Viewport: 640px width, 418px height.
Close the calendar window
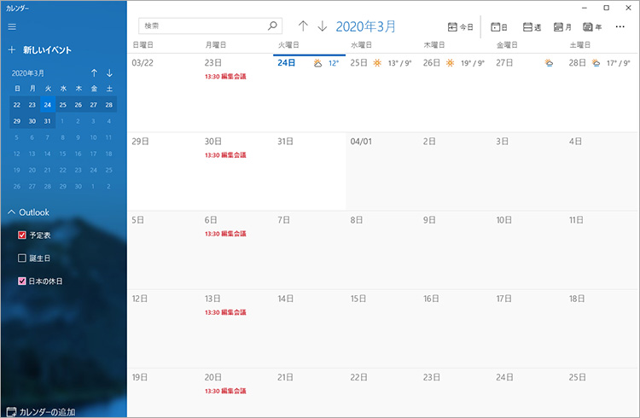tap(629, 8)
